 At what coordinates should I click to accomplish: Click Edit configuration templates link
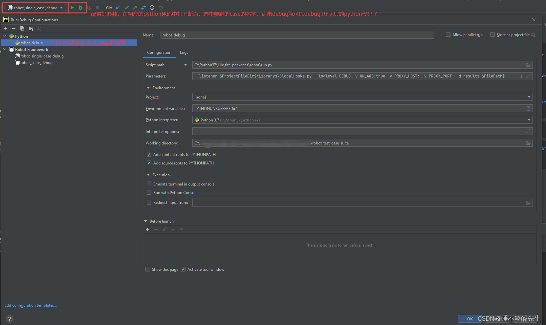click(30, 305)
